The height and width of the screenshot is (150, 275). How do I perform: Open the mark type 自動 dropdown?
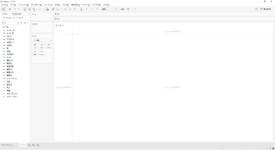pos(42,40)
